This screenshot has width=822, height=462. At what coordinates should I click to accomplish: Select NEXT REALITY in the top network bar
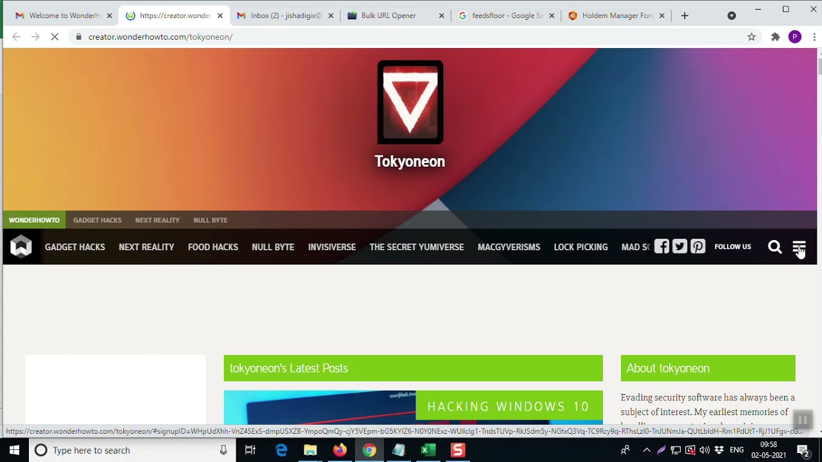click(x=157, y=220)
